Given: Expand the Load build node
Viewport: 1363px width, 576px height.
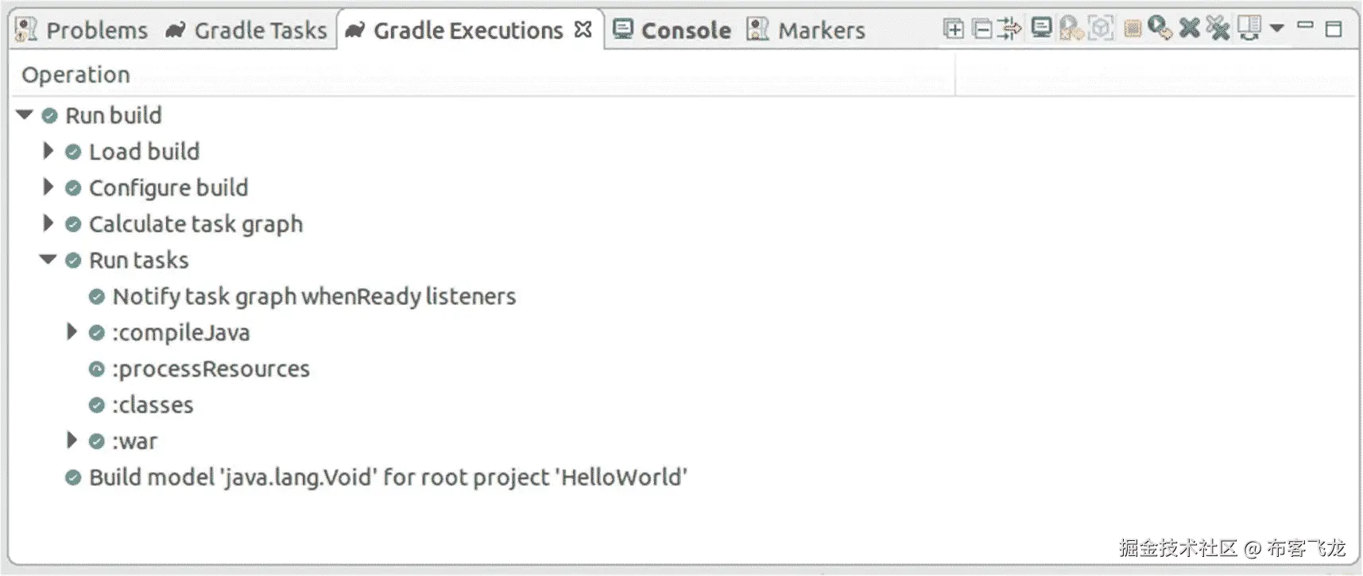Looking at the screenshot, I should click(x=48, y=151).
